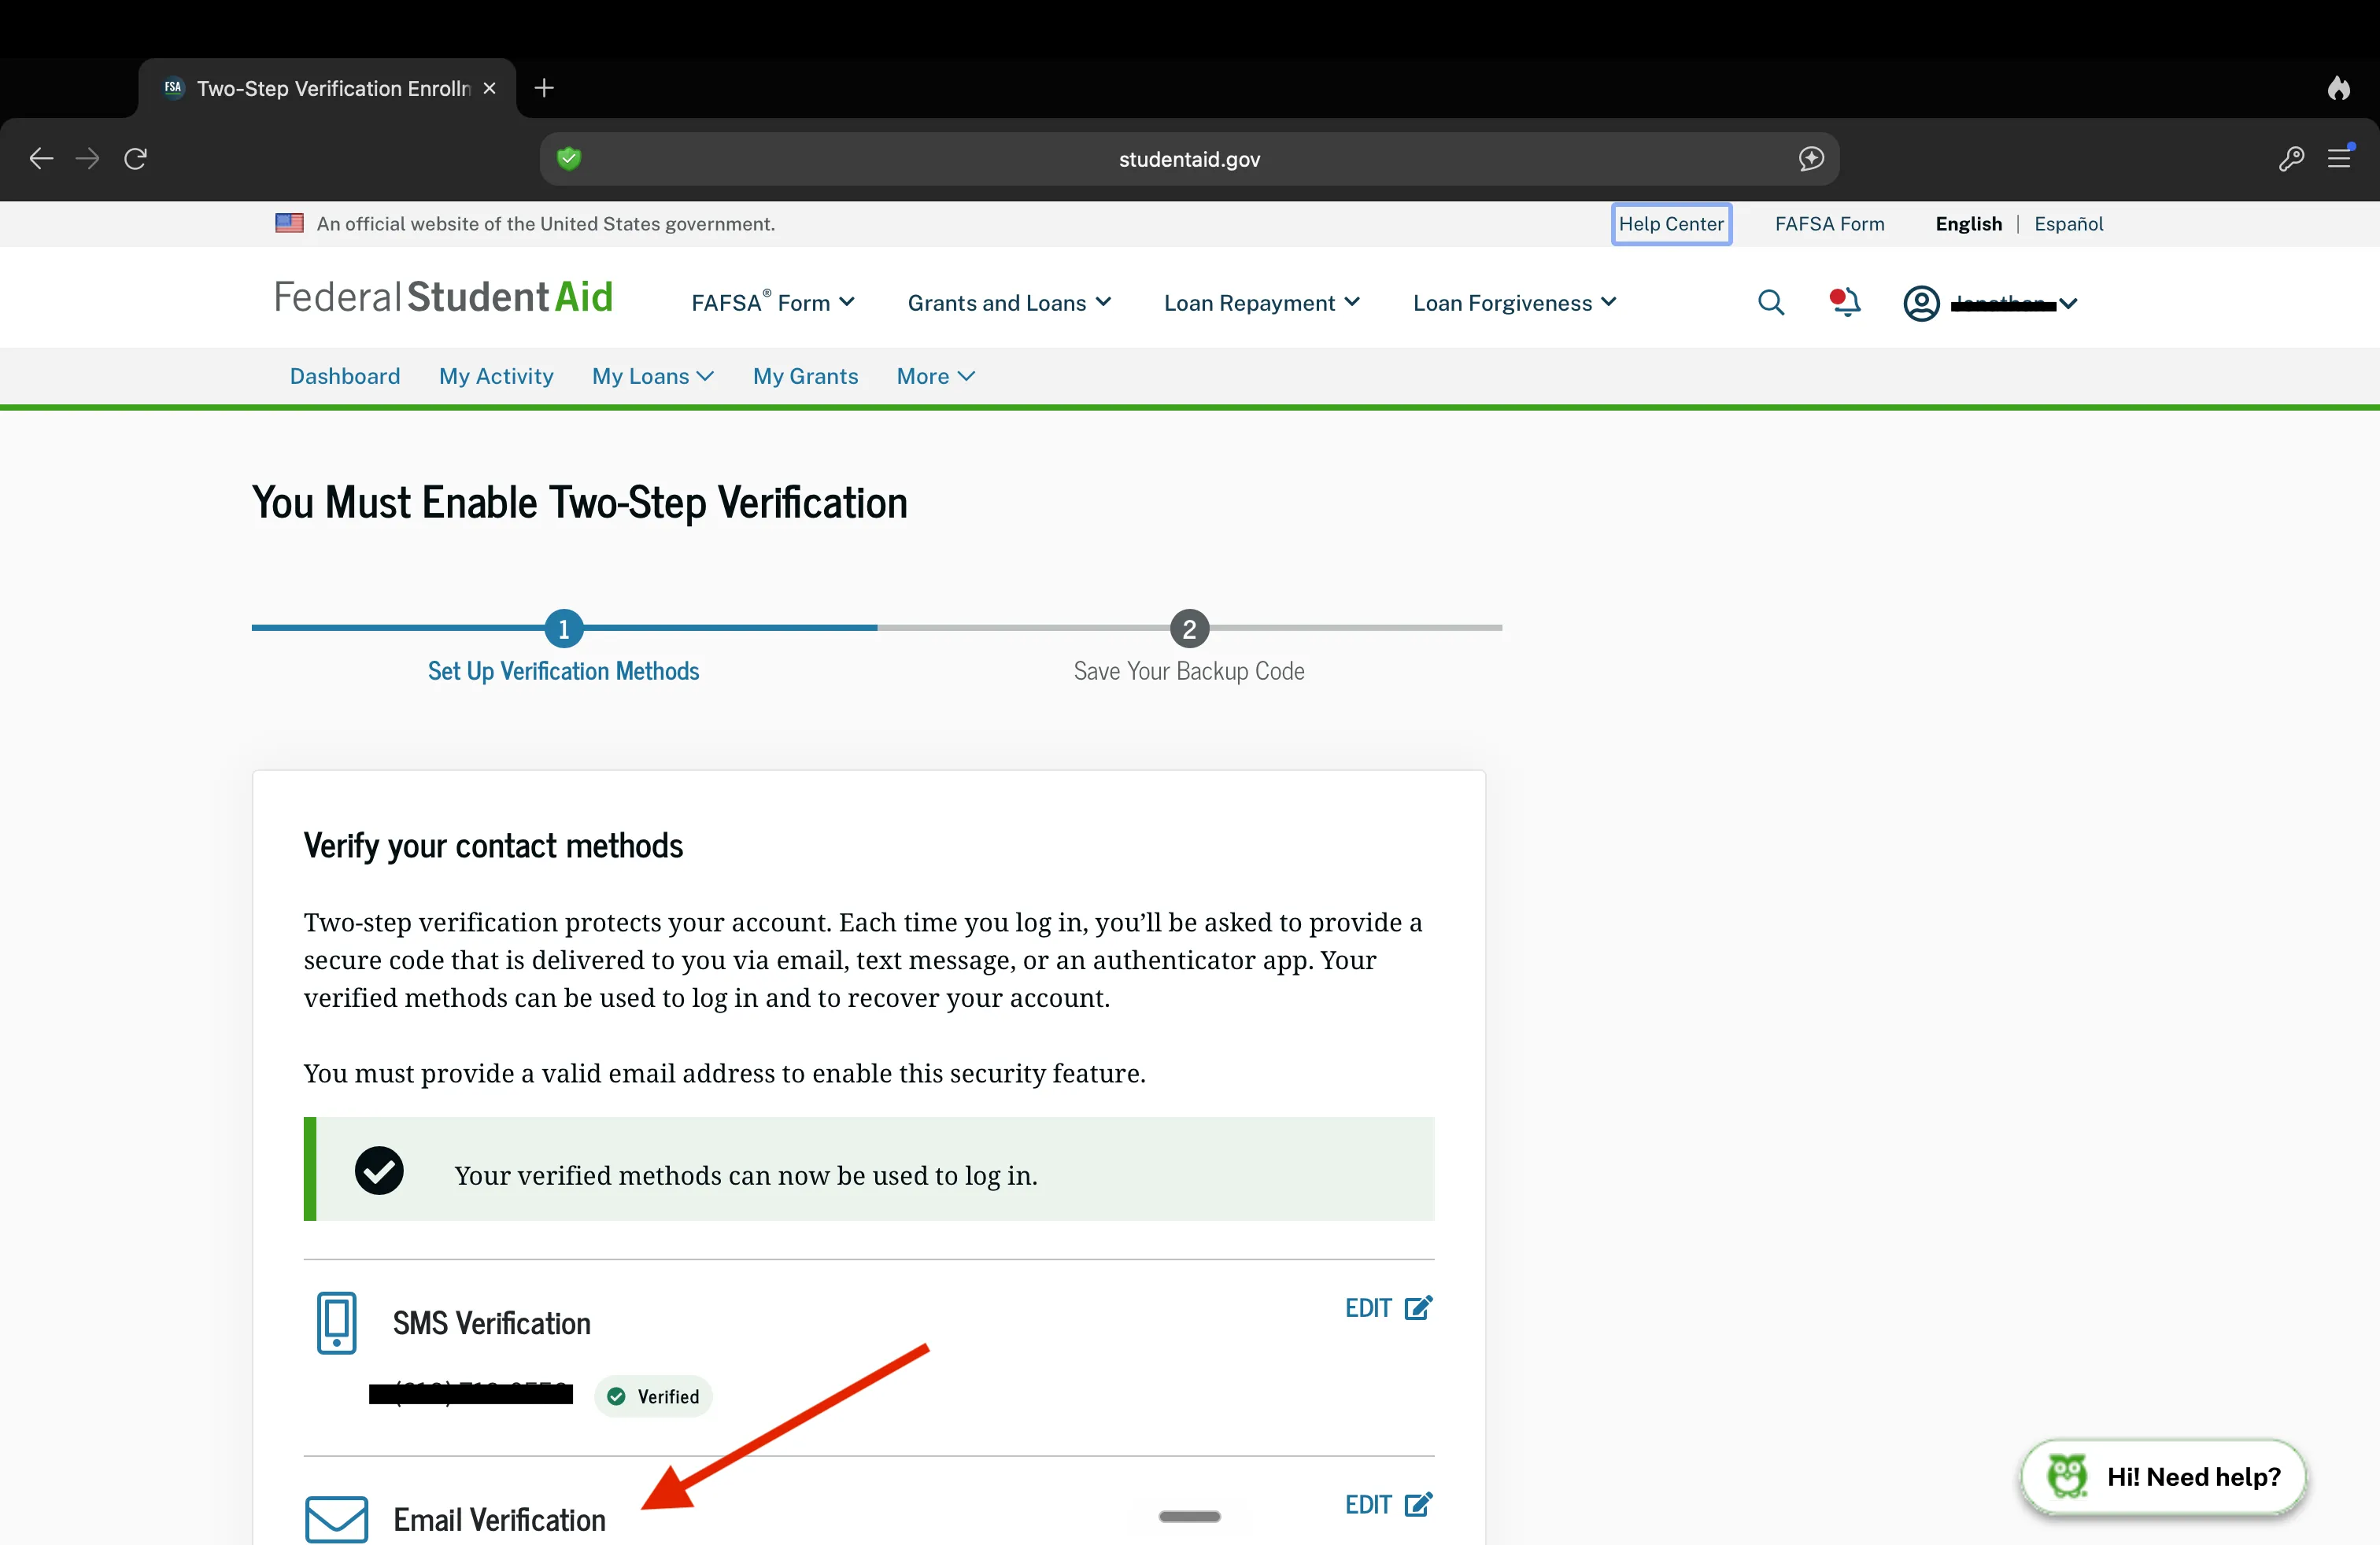Screen dimensions: 2380x1545
Task: Go to the Dashboard tab
Action: [345, 376]
